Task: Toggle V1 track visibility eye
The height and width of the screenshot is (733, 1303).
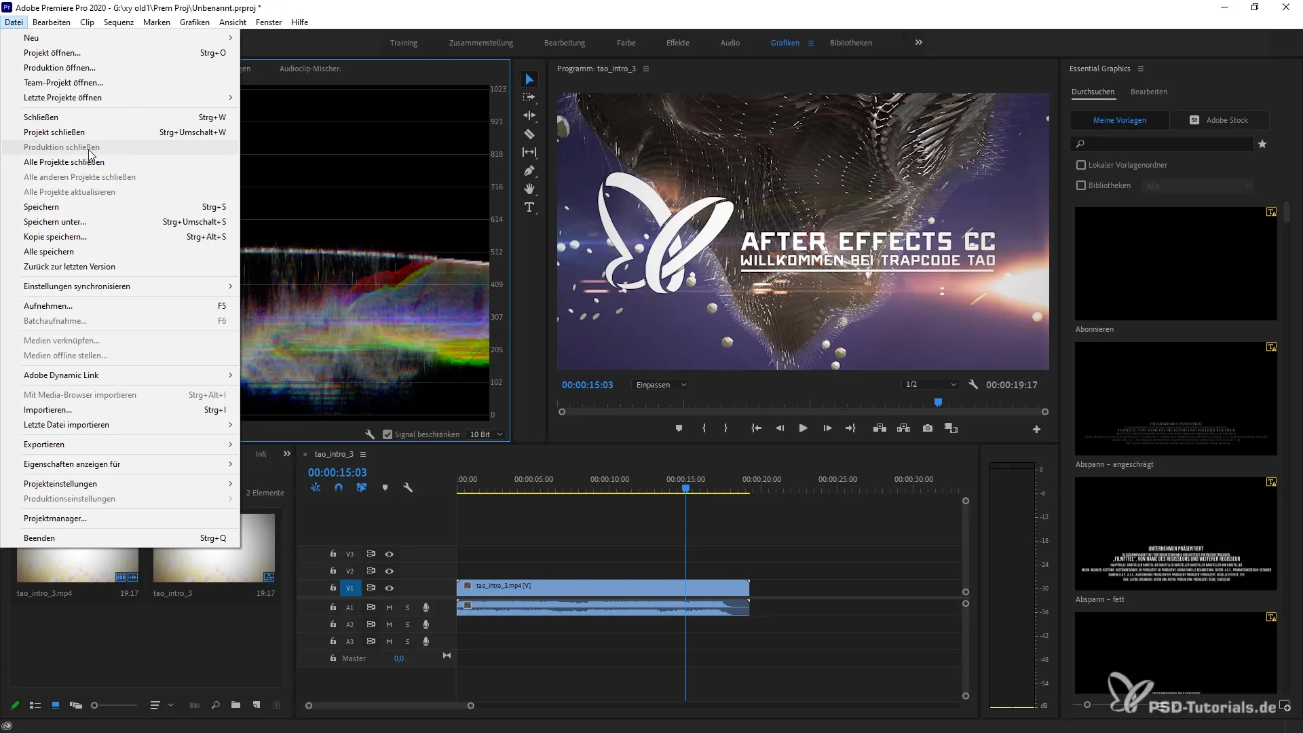Action: tap(389, 588)
